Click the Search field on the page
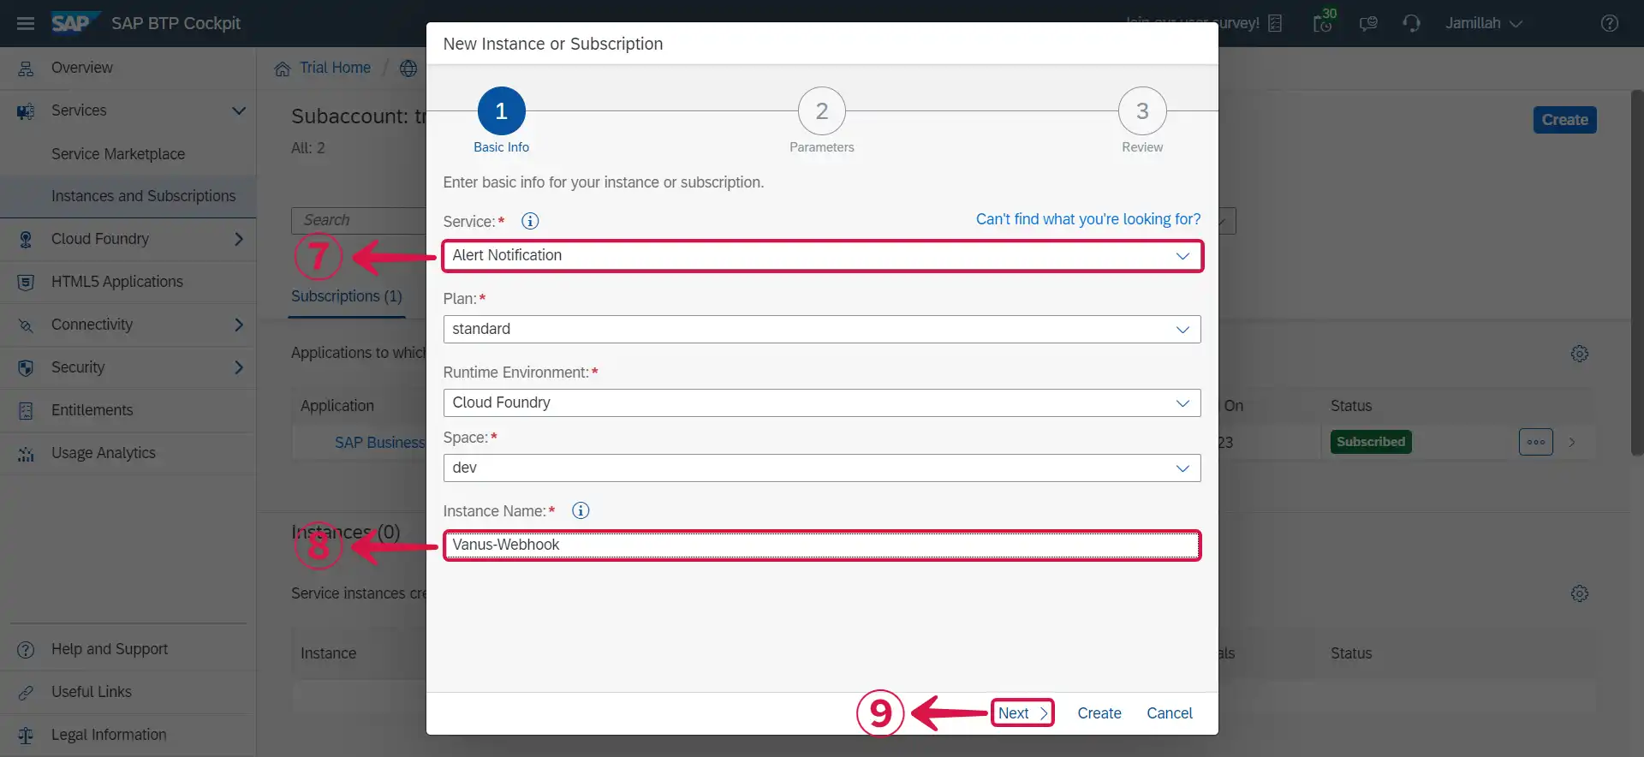1644x757 pixels. [x=359, y=220]
